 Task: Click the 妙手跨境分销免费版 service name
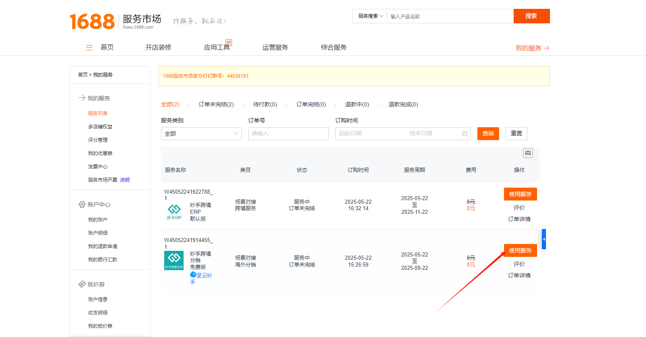[x=201, y=261]
